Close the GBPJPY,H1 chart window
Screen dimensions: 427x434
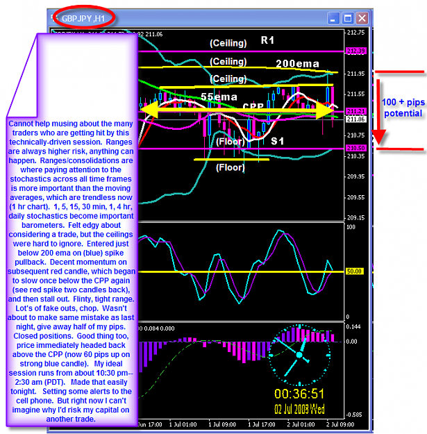[362, 19]
